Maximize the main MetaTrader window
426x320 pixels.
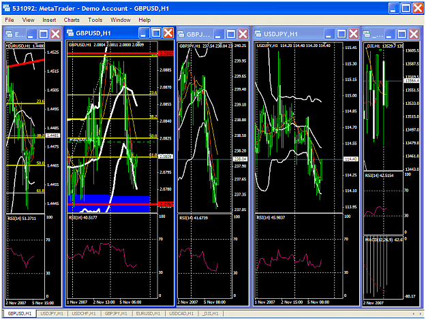tap(406, 8)
